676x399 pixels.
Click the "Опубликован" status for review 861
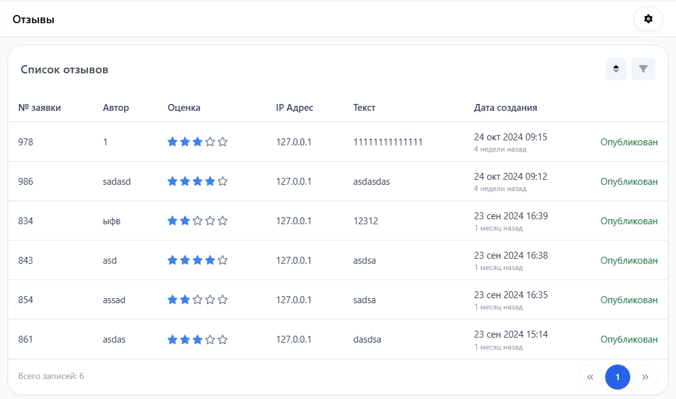(629, 339)
